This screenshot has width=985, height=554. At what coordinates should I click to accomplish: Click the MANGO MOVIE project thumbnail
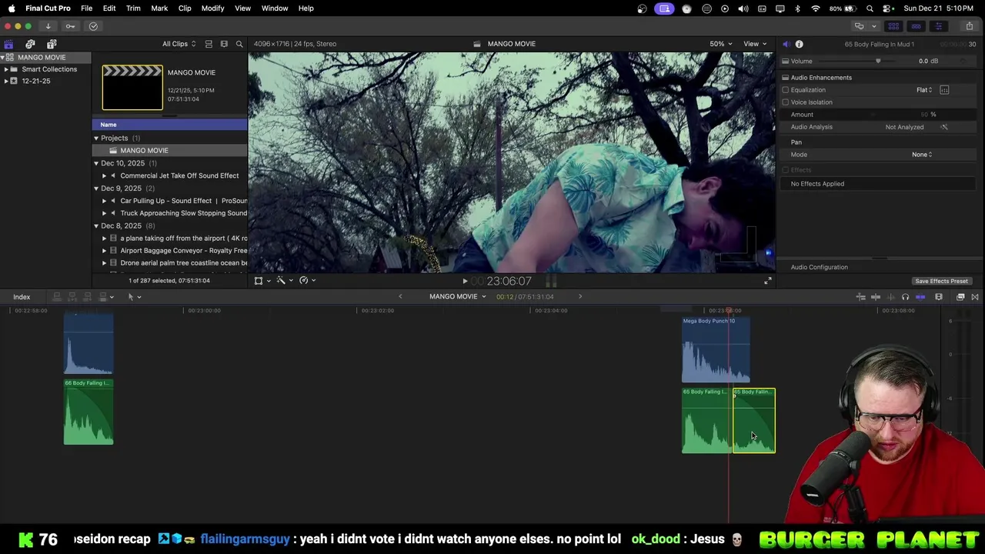(132, 87)
